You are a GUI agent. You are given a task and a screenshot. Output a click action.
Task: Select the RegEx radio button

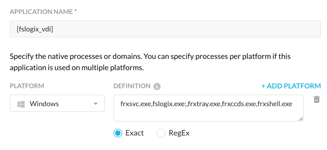click(x=161, y=133)
